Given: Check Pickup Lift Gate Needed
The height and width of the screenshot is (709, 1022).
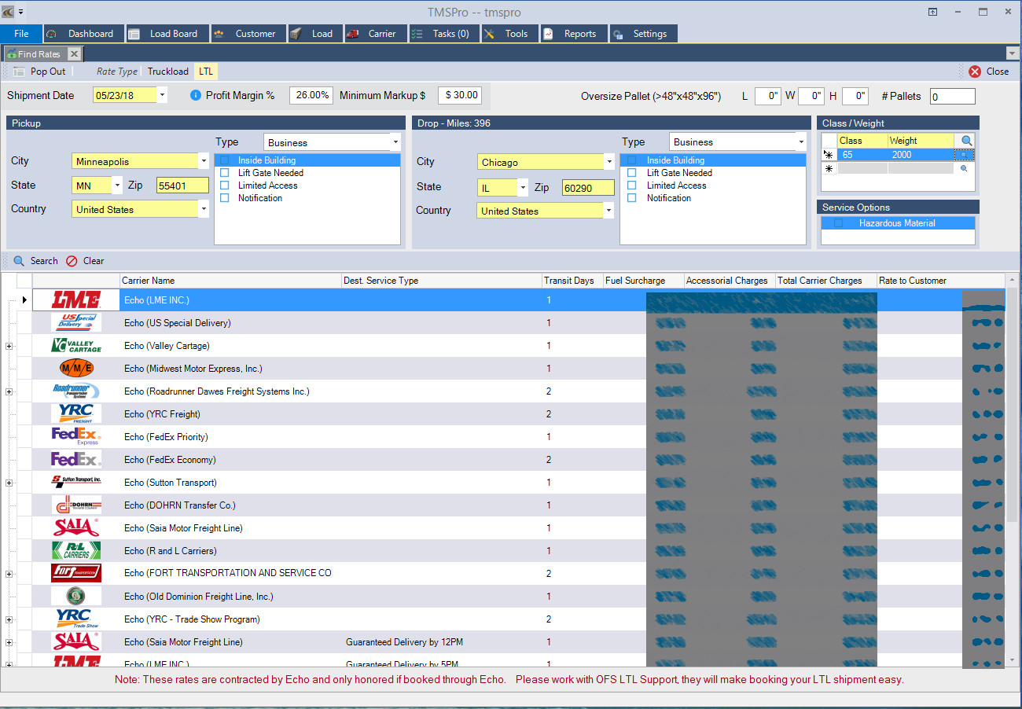Looking at the screenshot, I should point(225,173).
